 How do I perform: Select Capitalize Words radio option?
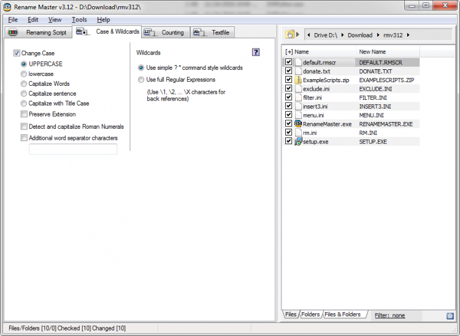coord(24,83)
